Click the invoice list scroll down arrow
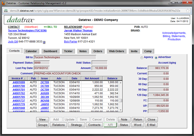The height and width of the screenshot is (136, 194). (121, 110)
